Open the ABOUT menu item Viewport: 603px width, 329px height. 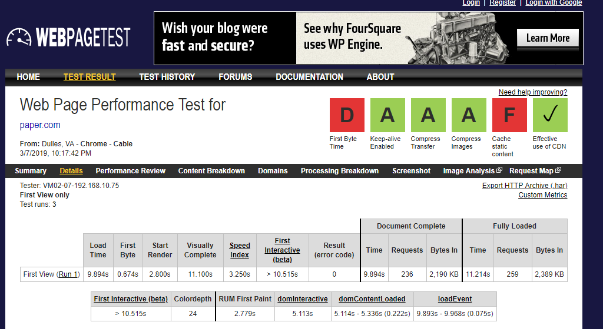[x=380, y=77]
